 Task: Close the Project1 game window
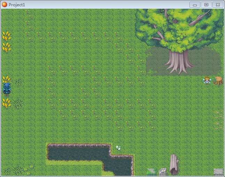pyautogui.click(x=218, y=5)
